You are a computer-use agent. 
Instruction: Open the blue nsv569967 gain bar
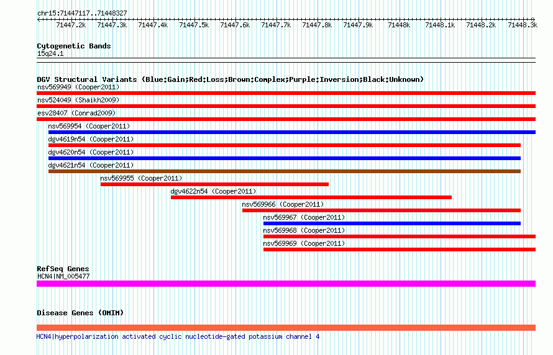point(392,223)
